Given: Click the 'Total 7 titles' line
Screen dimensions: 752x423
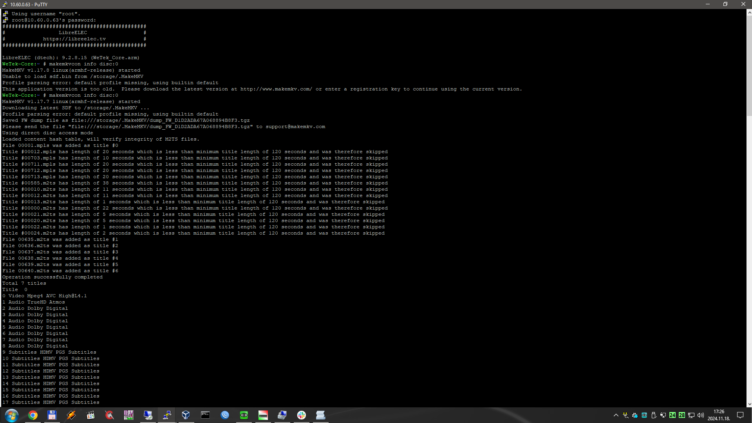Looking at the screenshot, I should pyautogui.click(x=24, y=284).
